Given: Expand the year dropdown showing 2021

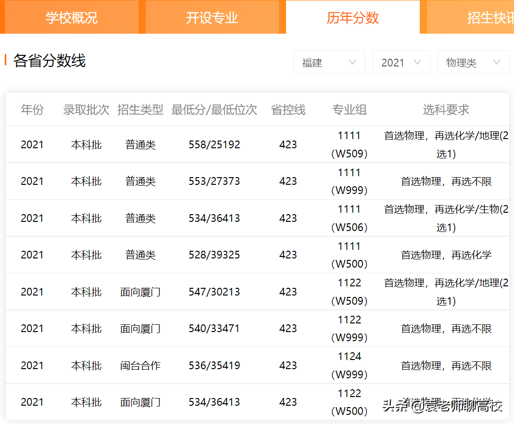Looking at the screenshot, I should (401, 62).
